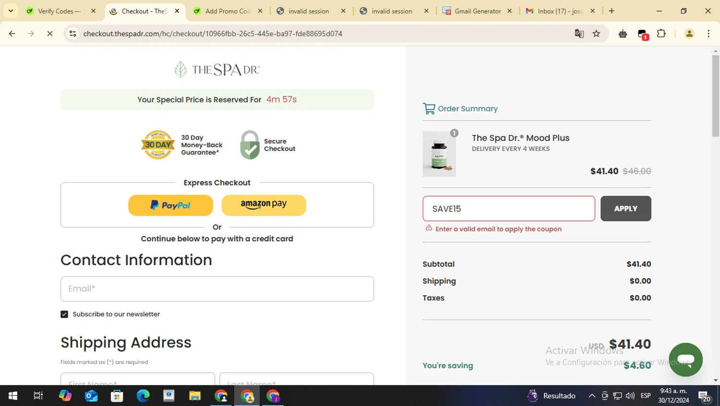720x406 pixels.
Task: Uncheck Subscribe to our newsletter
Action: (64, 314)
